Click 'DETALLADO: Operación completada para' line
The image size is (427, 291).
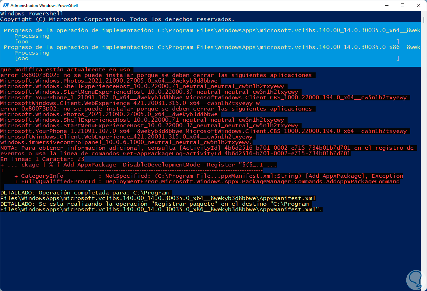(x=84, y=193)
